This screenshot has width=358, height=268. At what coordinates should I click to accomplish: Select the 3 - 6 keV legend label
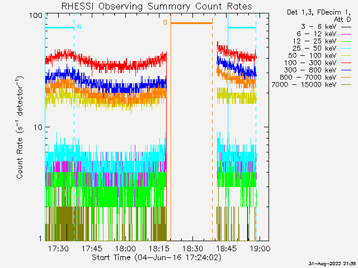(319, 27)
